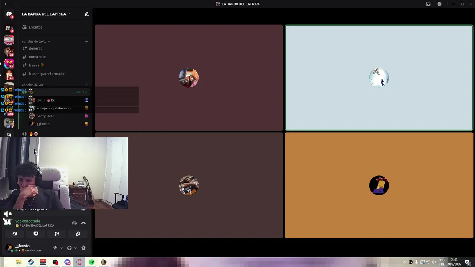Screen dimensions: 475x267
Task: Open the Windows notification center
Action: point(468,262)
